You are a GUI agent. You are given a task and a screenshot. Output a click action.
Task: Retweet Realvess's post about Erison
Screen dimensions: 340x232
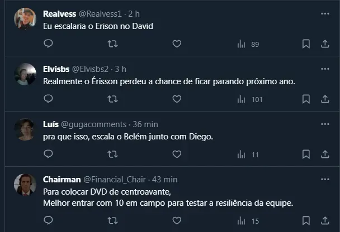pyautogui.click(x=112, y=43)
